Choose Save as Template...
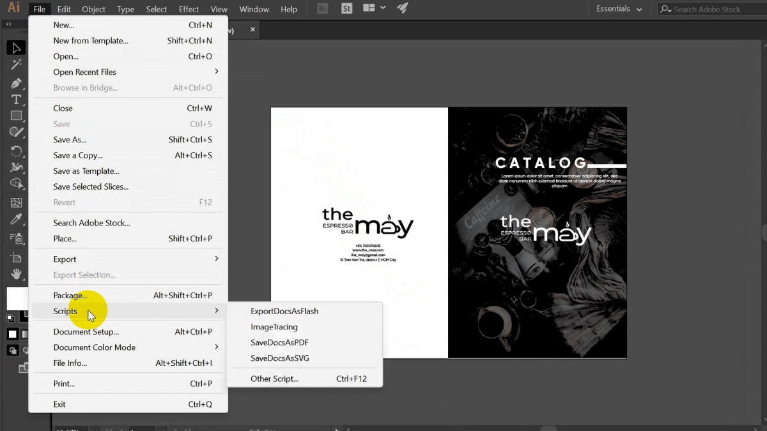The width and height of the screenshot is (767, 431). 128,171
